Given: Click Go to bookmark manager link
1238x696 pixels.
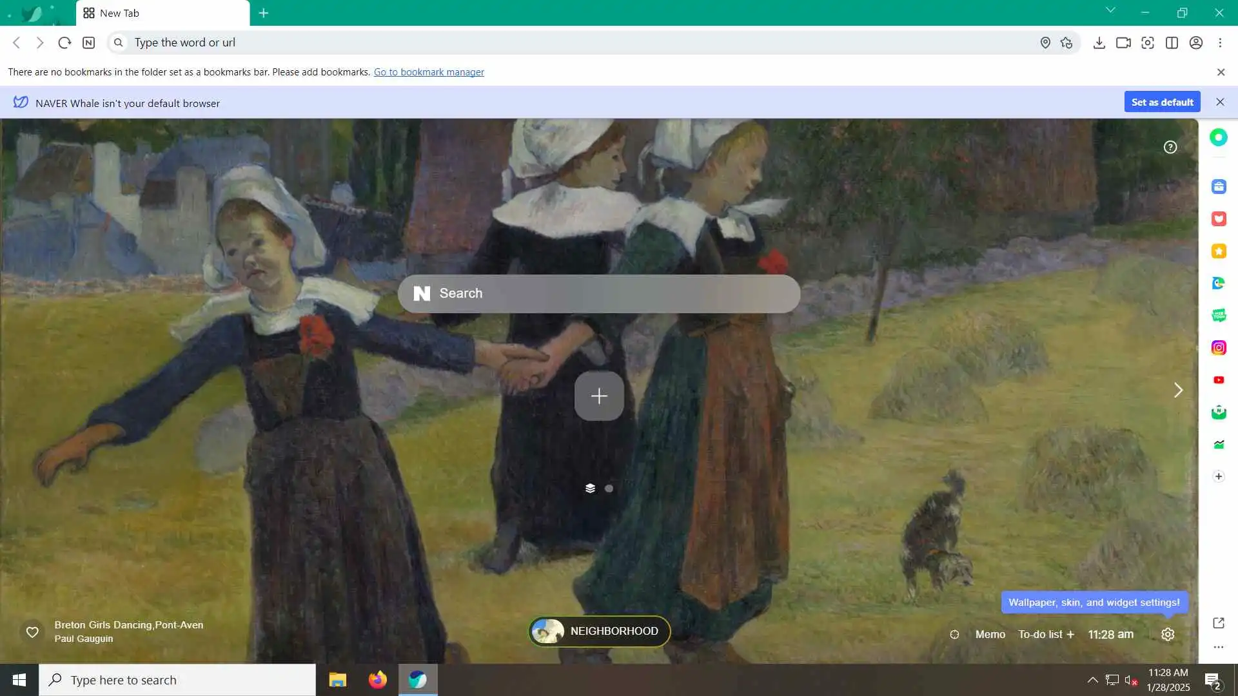Looking at the screenshot, I should pyautogui.click(x=429, y=72).
